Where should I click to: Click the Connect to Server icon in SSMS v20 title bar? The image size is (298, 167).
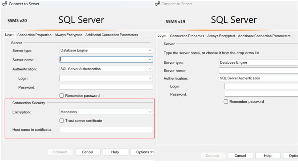click(x=4, y=4)
